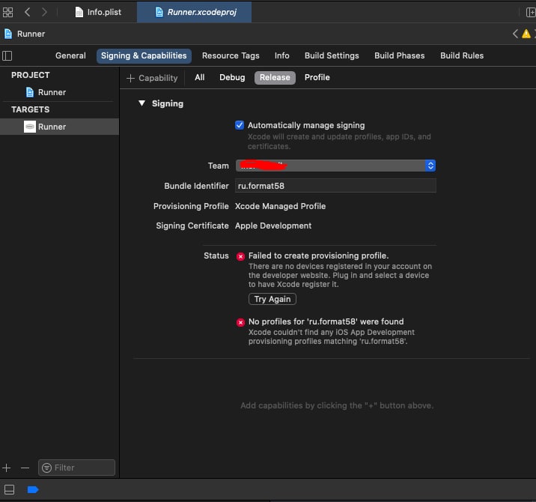536x502 pixels.
Task: Click the targets Filter field
Action: pos(76,468)
